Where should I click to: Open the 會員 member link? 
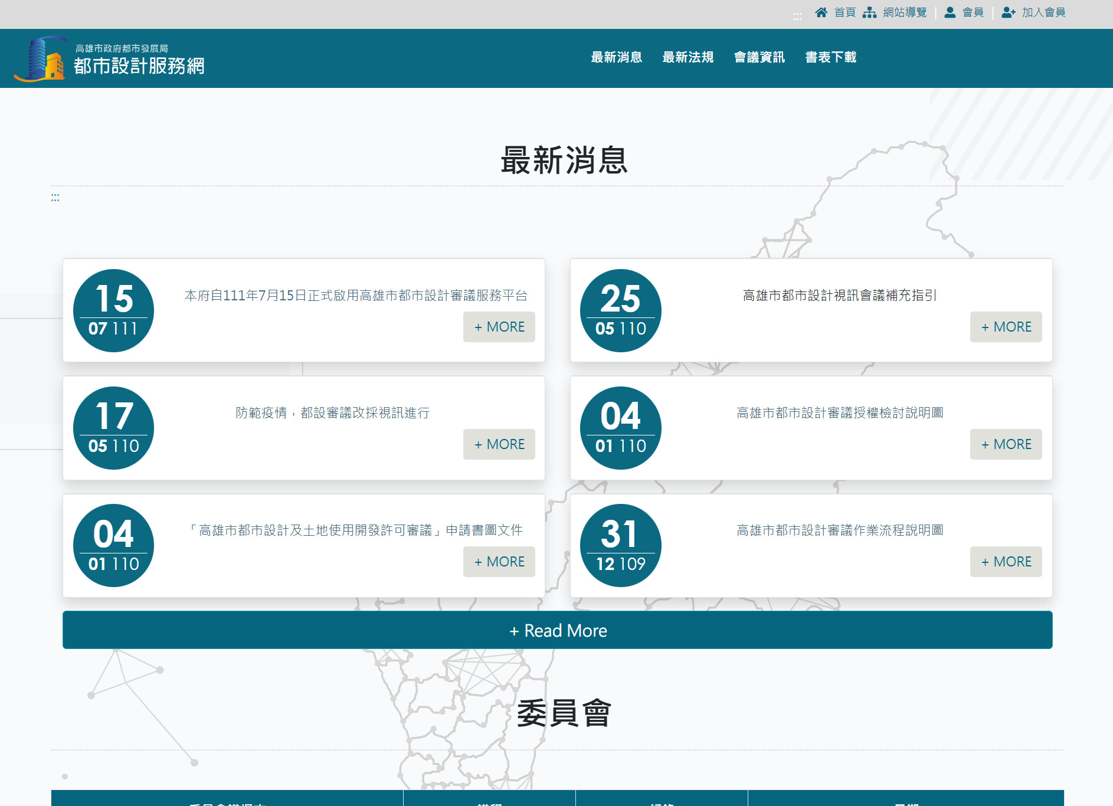click(x=973, y=12)
